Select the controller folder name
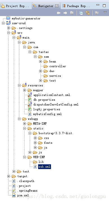The width and height of the screenshot is (109, 202). coord(57,66)
